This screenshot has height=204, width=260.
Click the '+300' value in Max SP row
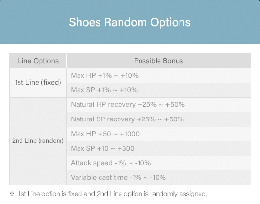pyautogui.click(x=126, y=148)
